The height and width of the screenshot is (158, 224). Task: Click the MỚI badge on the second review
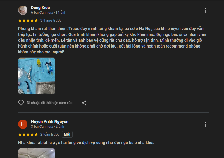pos(67,134)
